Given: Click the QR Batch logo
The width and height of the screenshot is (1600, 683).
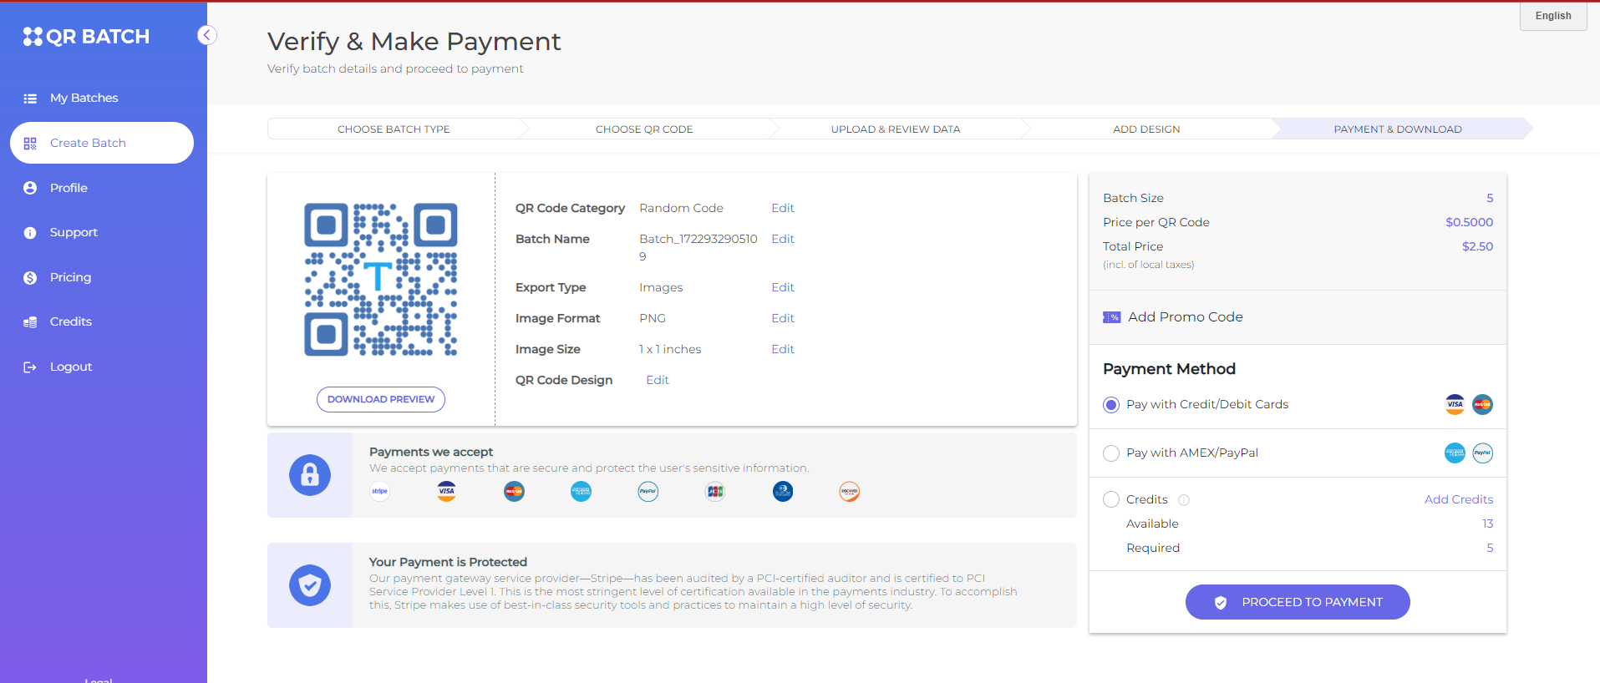Looking at the screenshot, I should coord(86,37).
